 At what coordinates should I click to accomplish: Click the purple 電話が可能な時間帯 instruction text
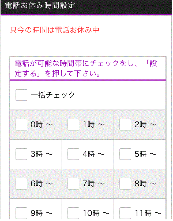[x=86, y=68]
